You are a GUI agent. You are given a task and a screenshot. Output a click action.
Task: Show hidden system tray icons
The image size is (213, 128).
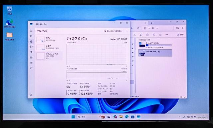[180, 117]
